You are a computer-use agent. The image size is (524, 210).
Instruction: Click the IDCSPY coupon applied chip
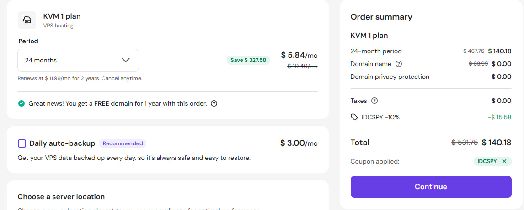click(x=487, y=161)
